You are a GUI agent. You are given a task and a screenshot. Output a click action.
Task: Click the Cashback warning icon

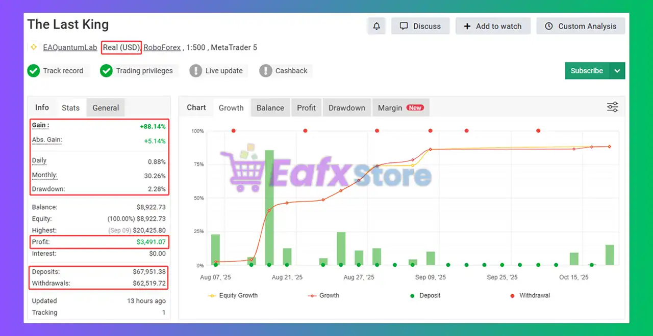(x=266, y=71)
